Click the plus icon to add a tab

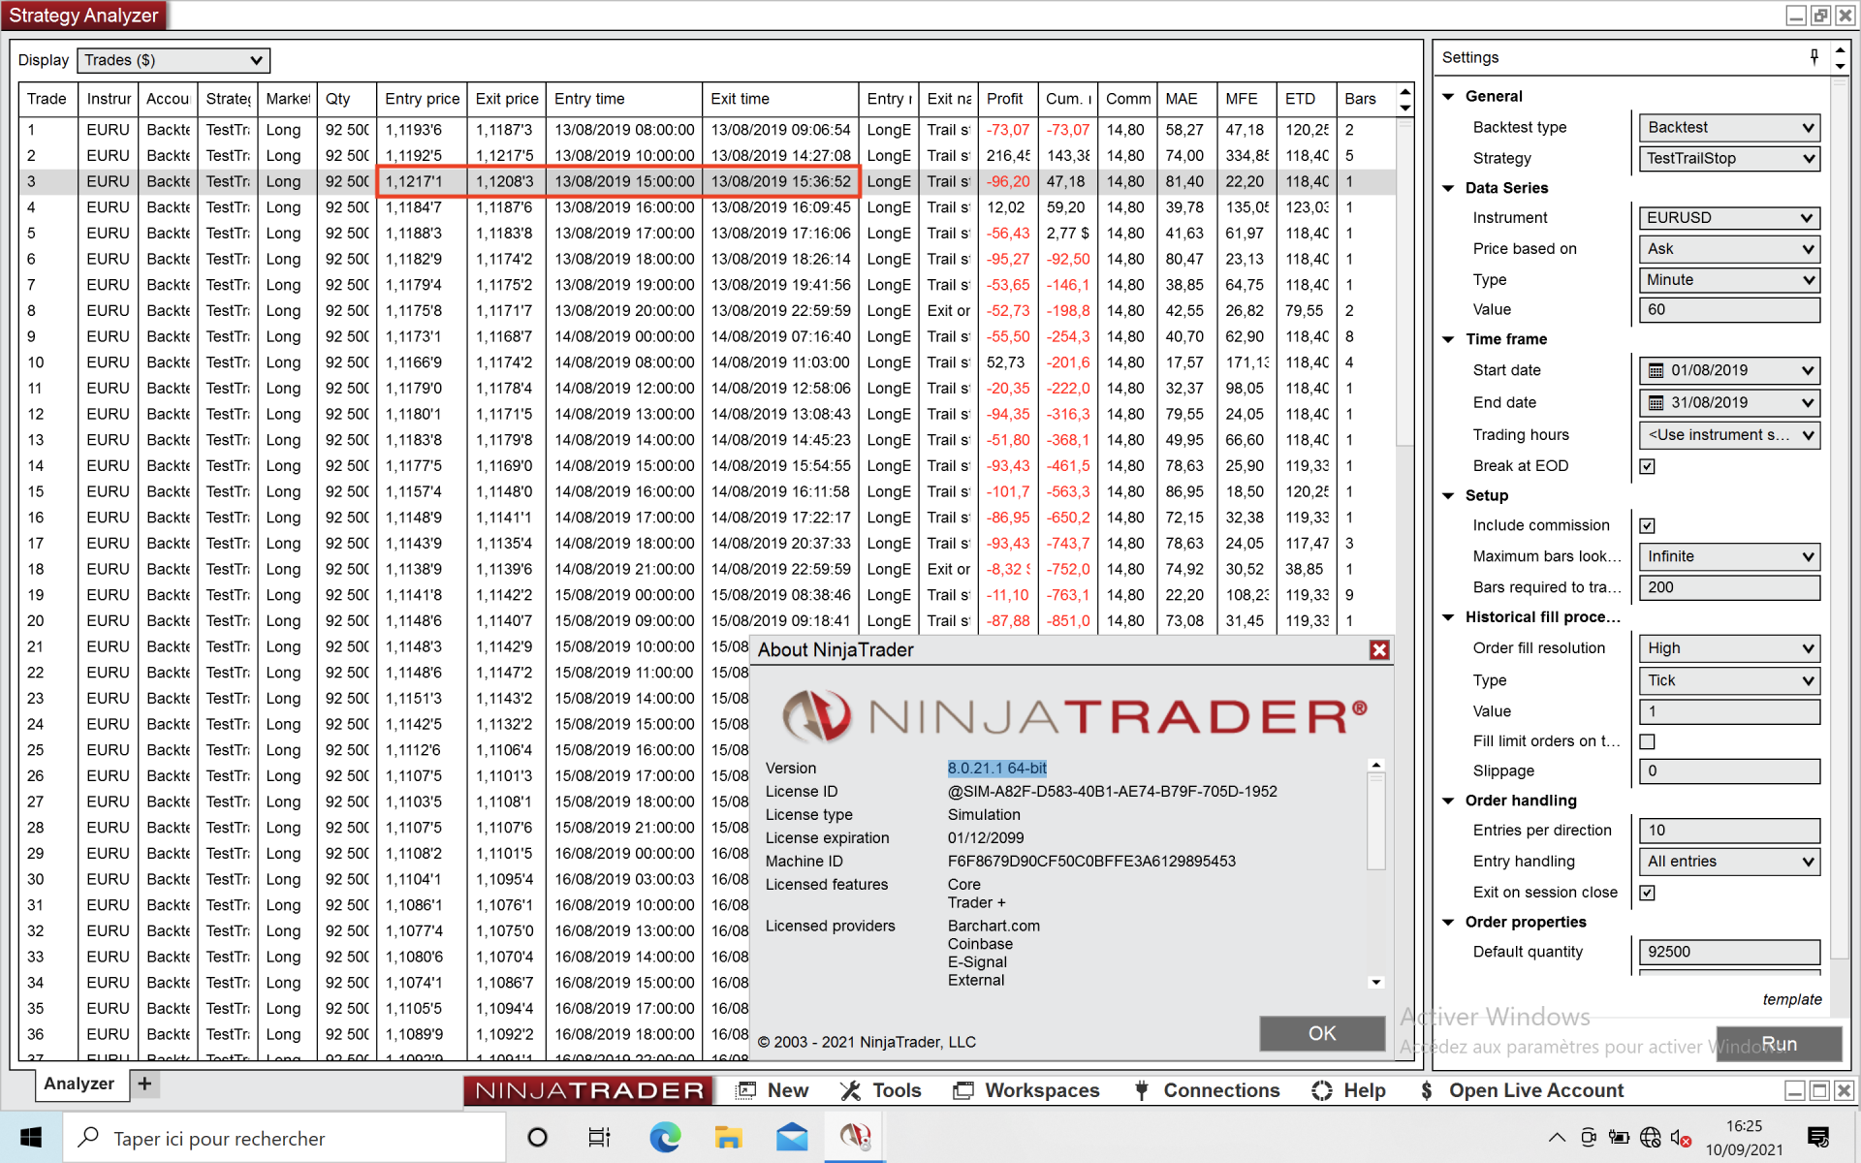point(144,1084)
